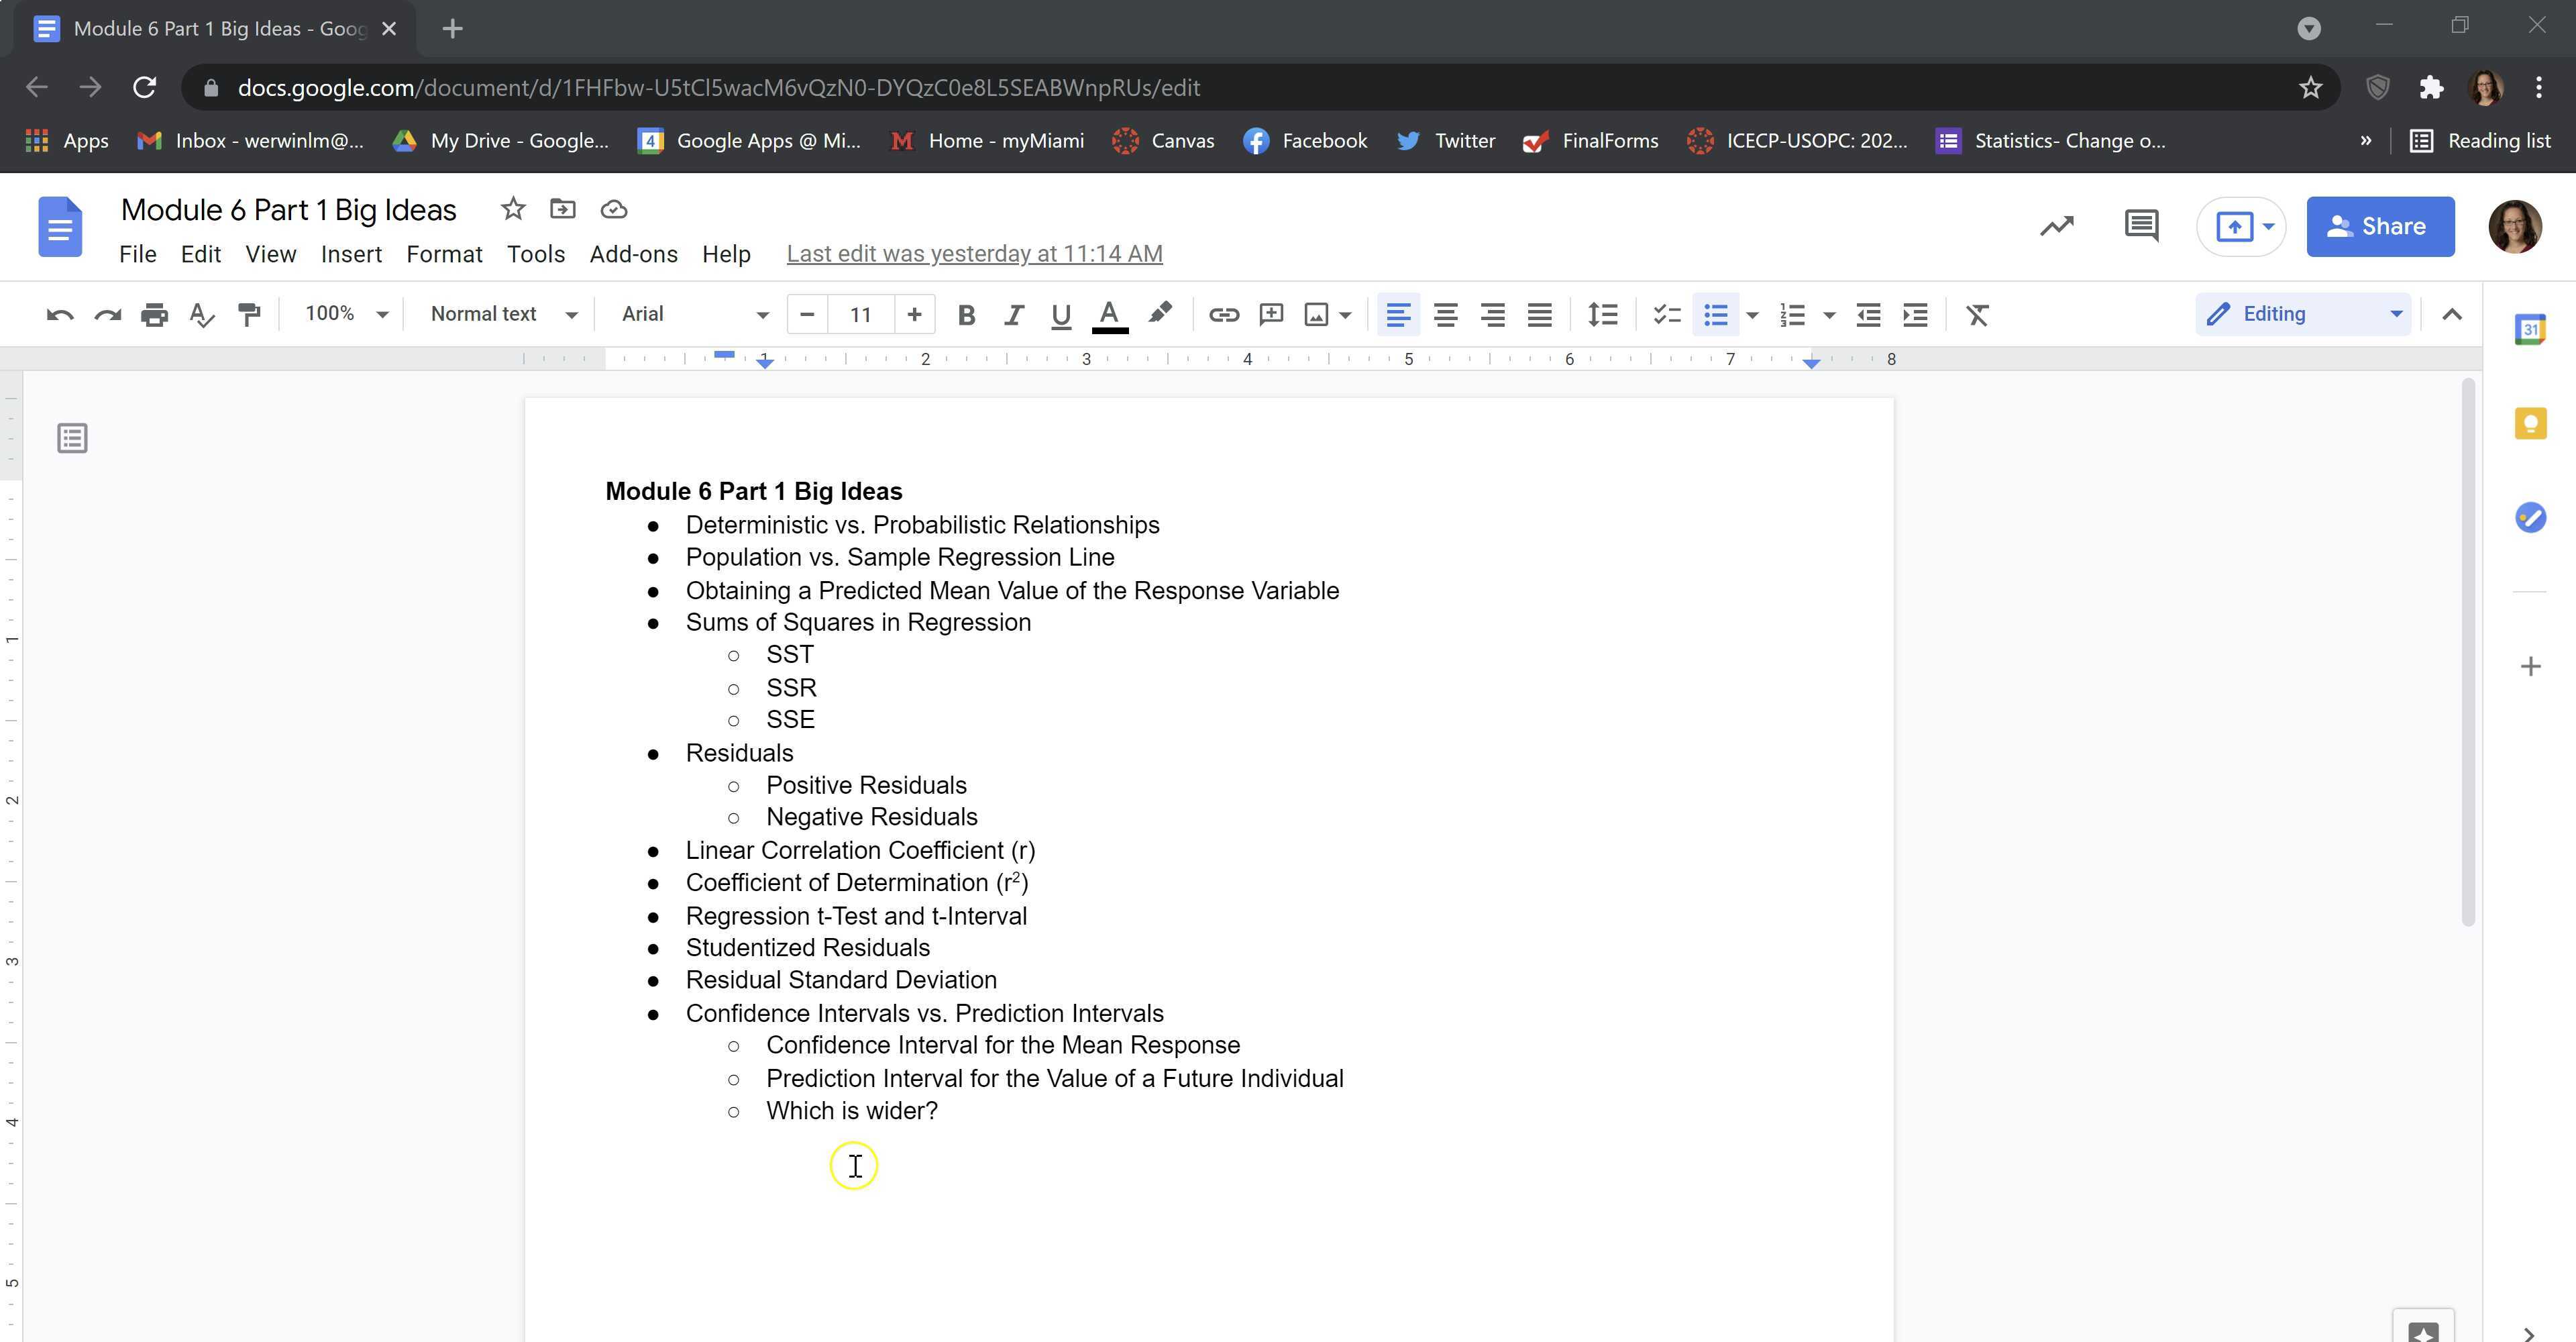Insert a link
The width and height of the screenshot is (2576, 1342).
coord(1224,314)
